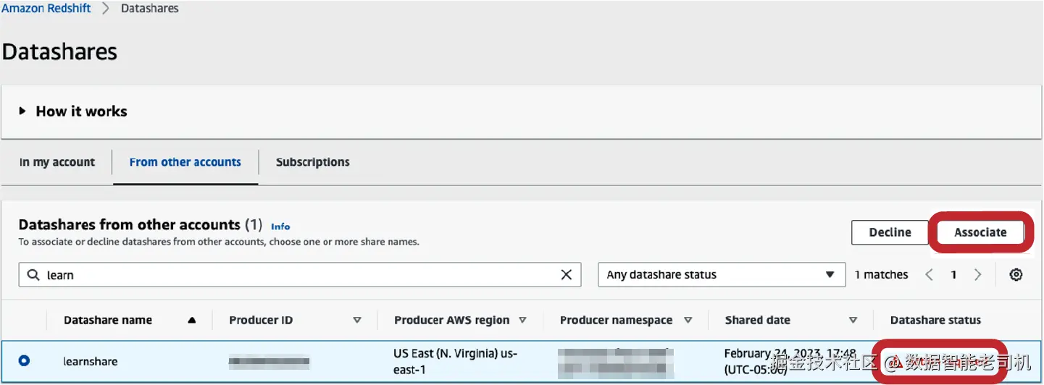Clear the search field with X icon

[x=567, y=275]
